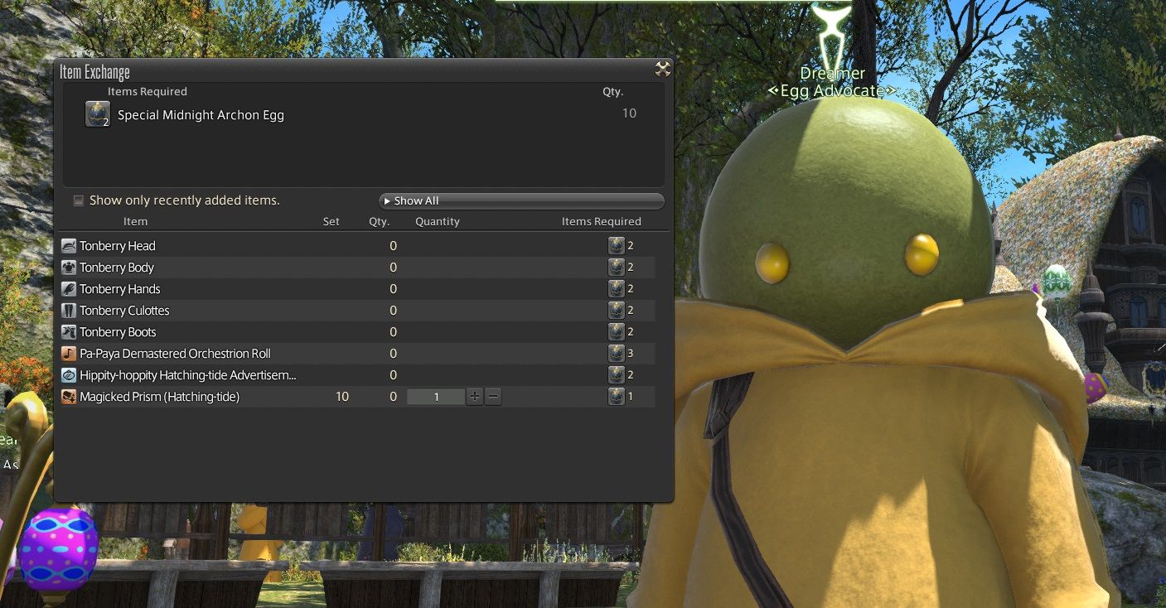Image resolution: width=1166 pixels, height=608 pixels.
Task: Click the Tonberry Boots item icon
Action: 69,332
